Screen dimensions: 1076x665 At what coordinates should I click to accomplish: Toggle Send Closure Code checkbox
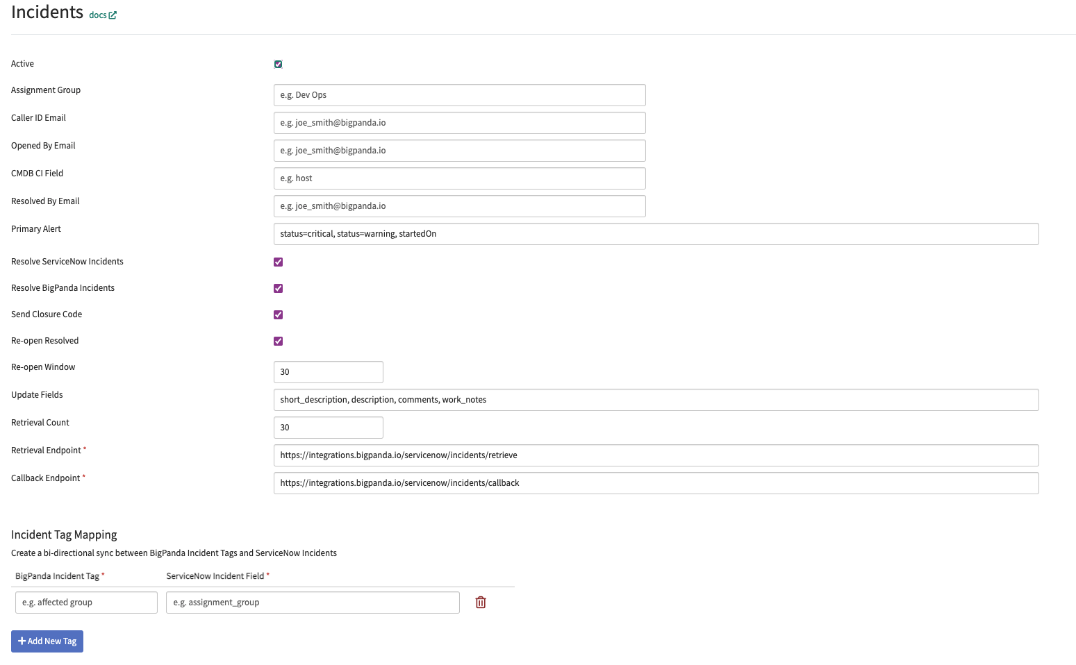tap(279, 314)
